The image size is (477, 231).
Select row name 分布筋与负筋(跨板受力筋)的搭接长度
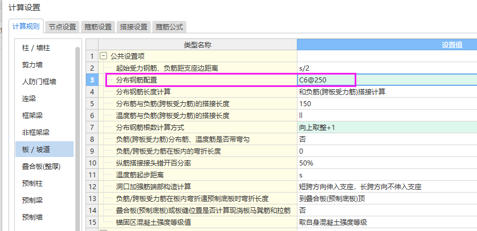coord(172,104)
